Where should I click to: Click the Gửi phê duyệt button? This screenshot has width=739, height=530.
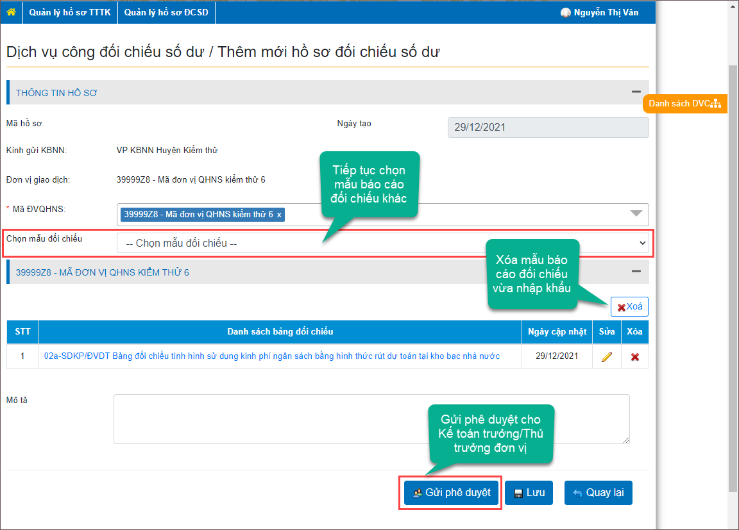[x=452, y=493]
